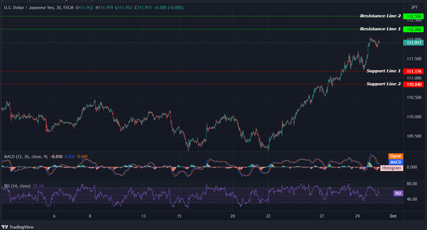Select the Resistance Line 2 label

[x=380, y=16]
